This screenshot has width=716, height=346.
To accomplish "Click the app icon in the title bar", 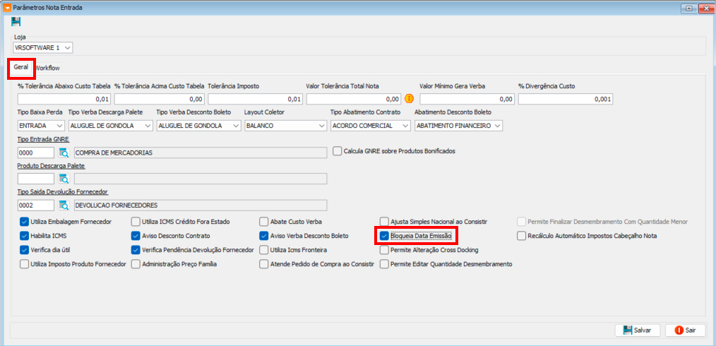I will pos(7,7).
